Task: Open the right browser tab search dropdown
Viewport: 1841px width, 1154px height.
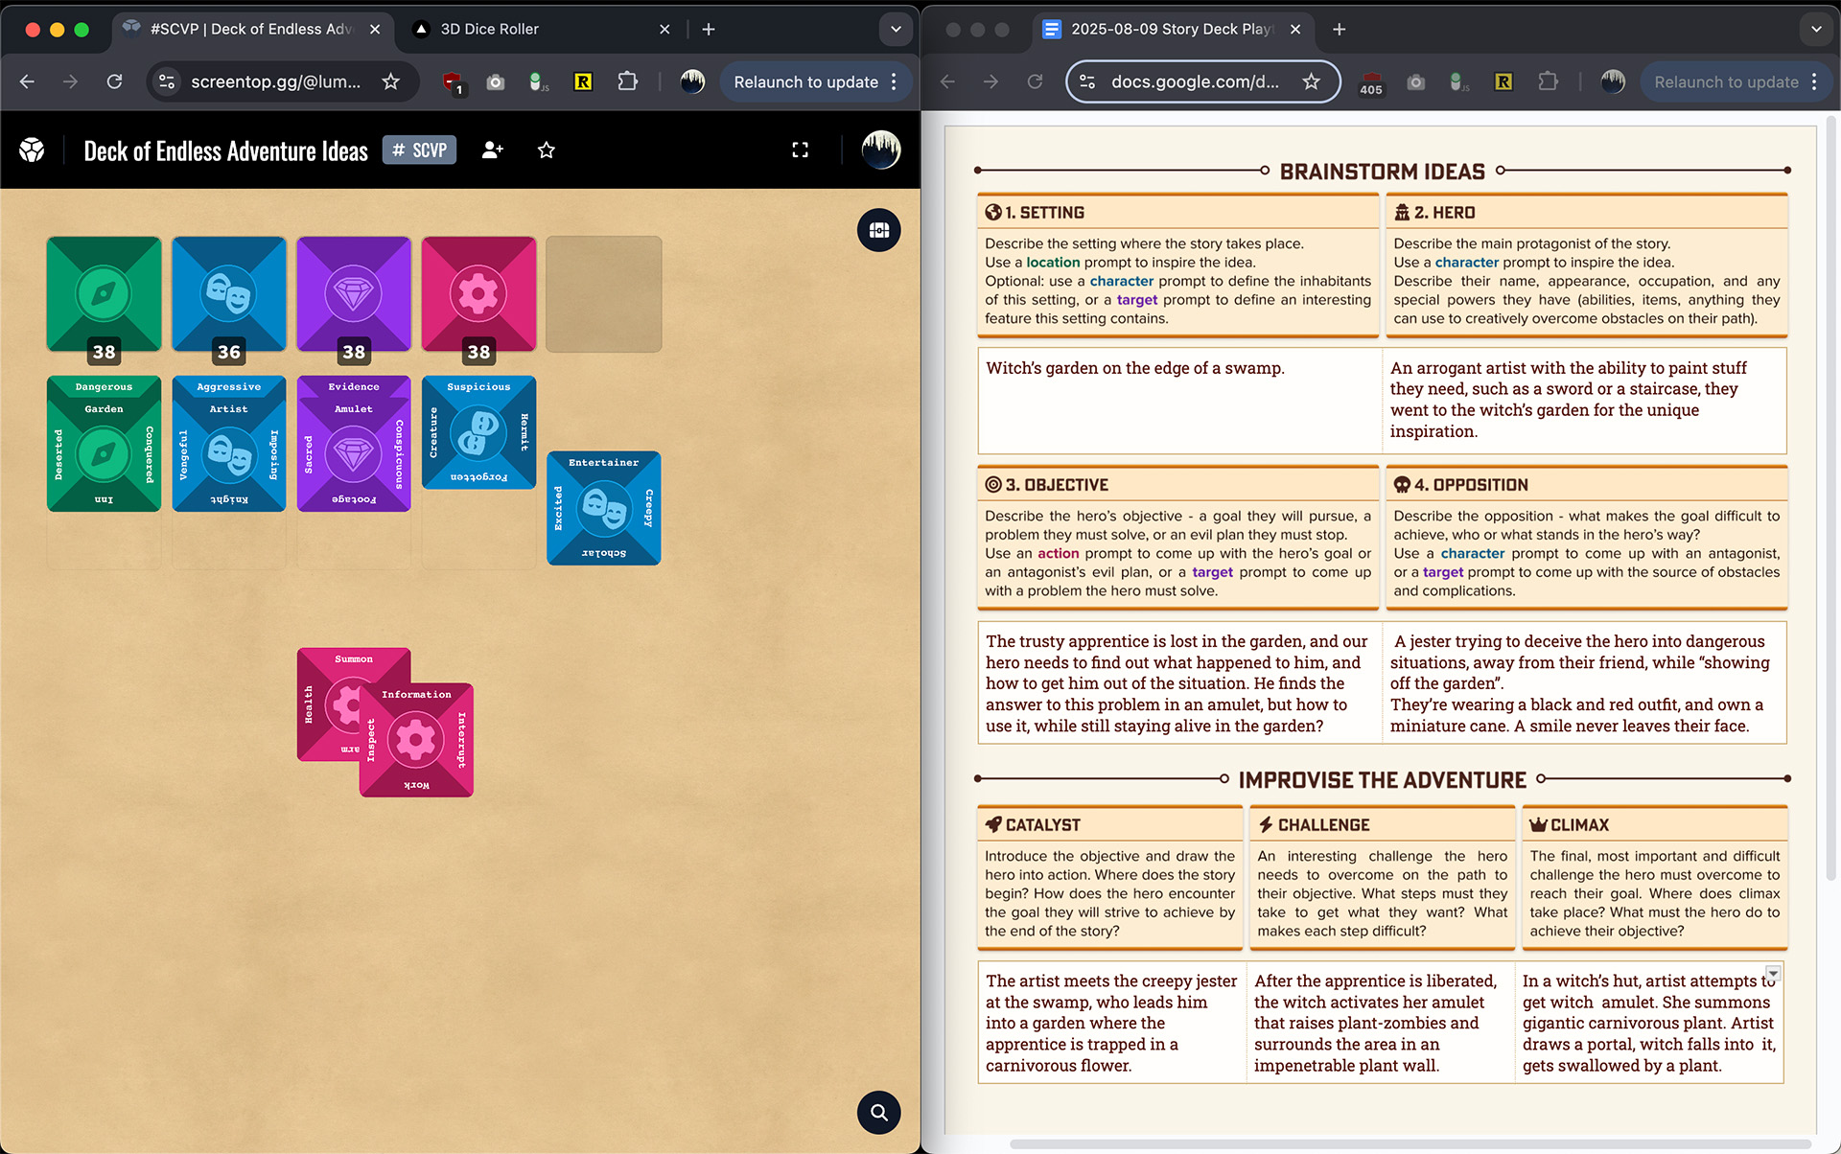Action: (1815, 30)
